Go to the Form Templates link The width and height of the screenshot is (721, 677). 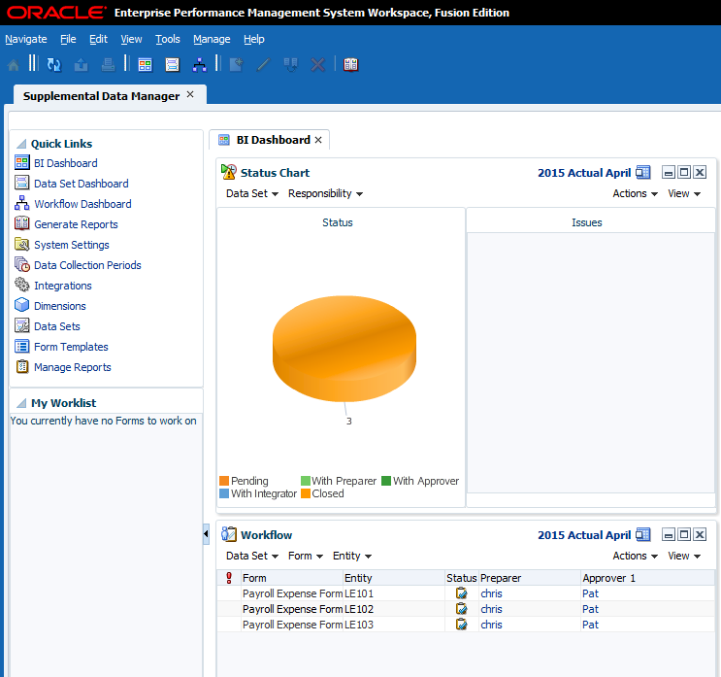point(71,347)
